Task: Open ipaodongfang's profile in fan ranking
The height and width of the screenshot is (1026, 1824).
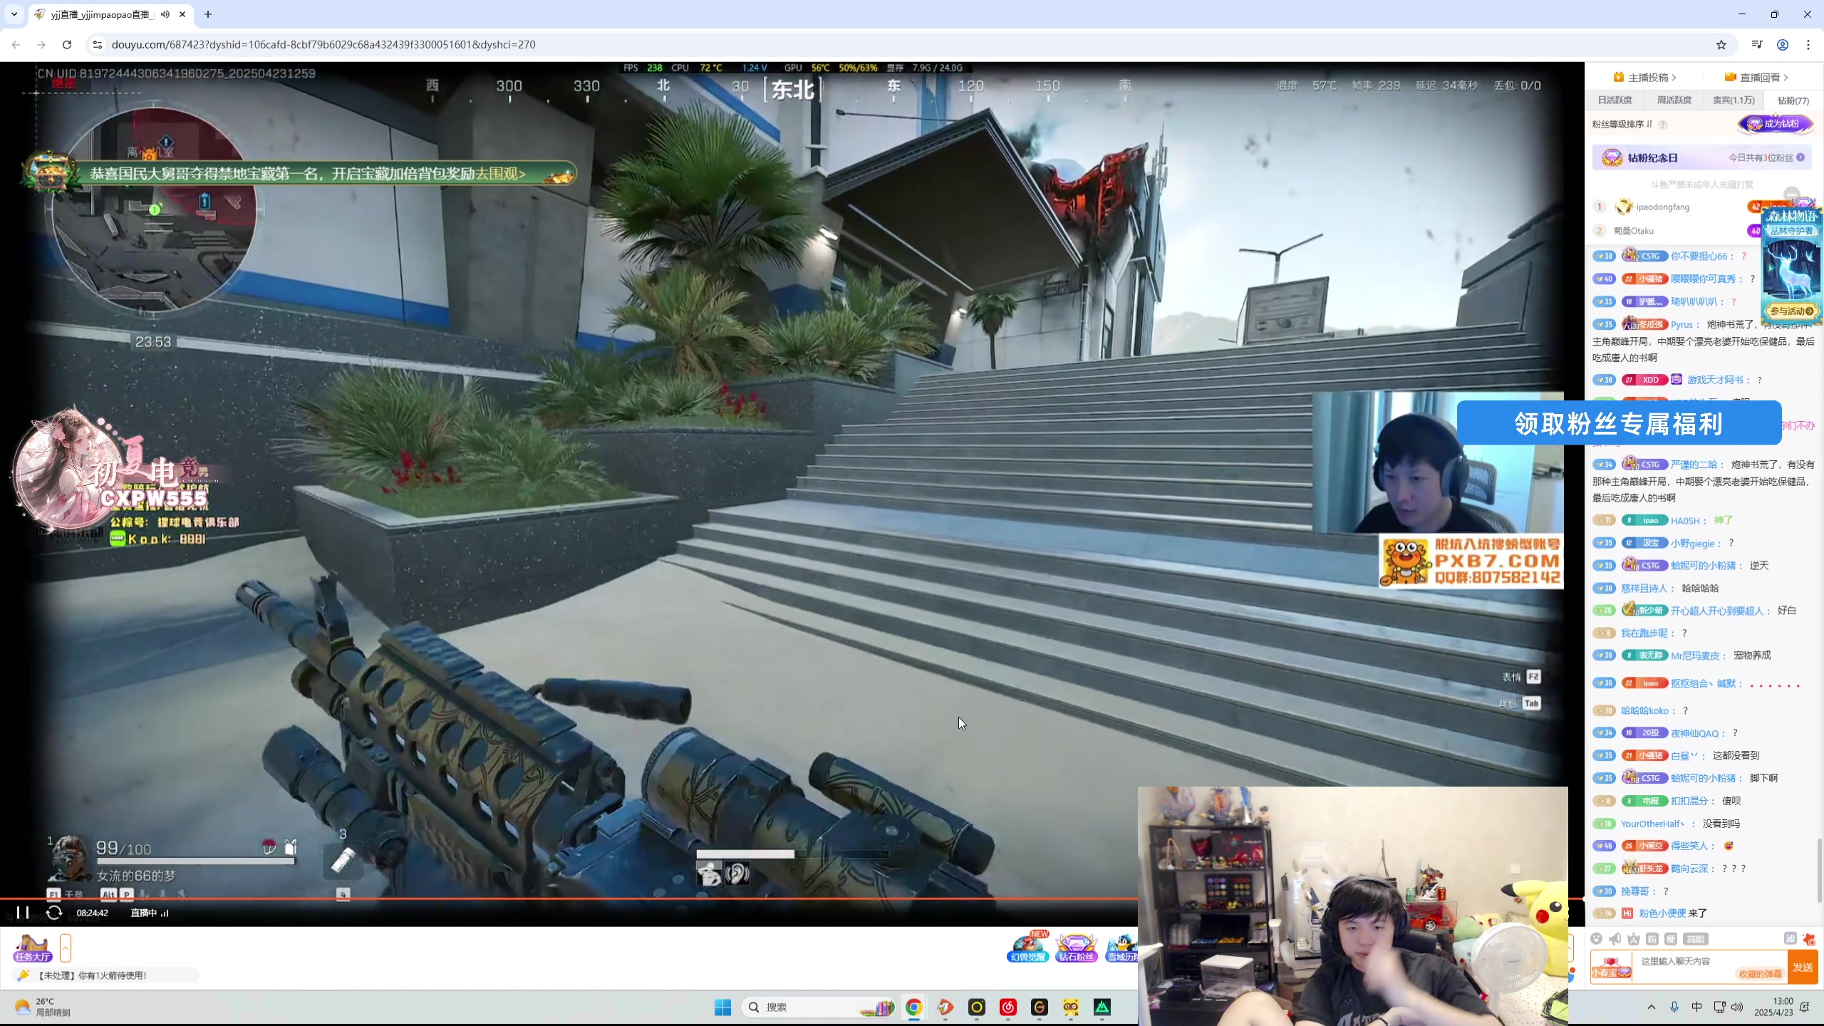Action: point(1662,207)
